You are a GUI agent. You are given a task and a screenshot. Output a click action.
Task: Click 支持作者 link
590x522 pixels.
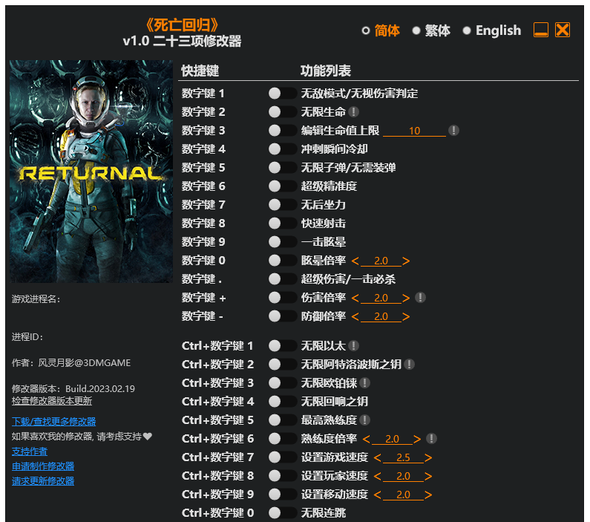(x=30, y=451)
